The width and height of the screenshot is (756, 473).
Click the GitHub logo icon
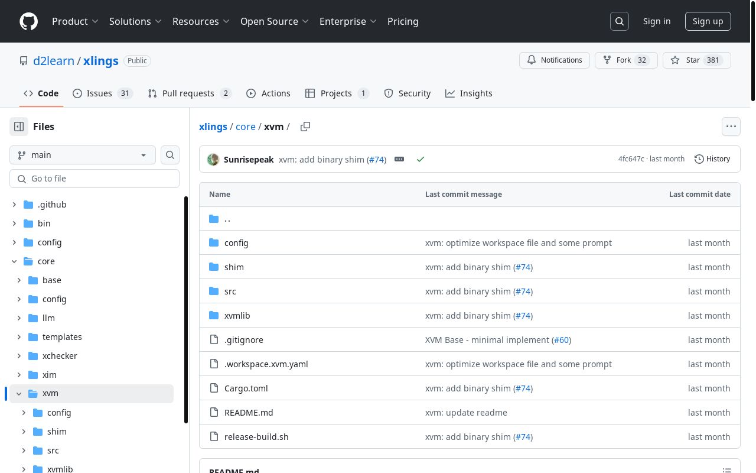28,21
